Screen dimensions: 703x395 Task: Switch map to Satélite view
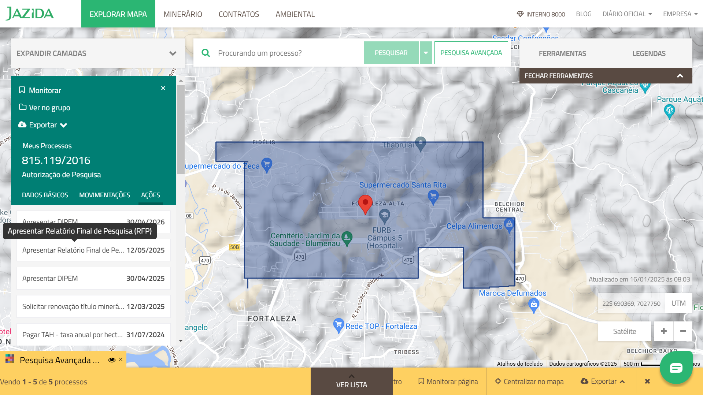tap(625, 331)
